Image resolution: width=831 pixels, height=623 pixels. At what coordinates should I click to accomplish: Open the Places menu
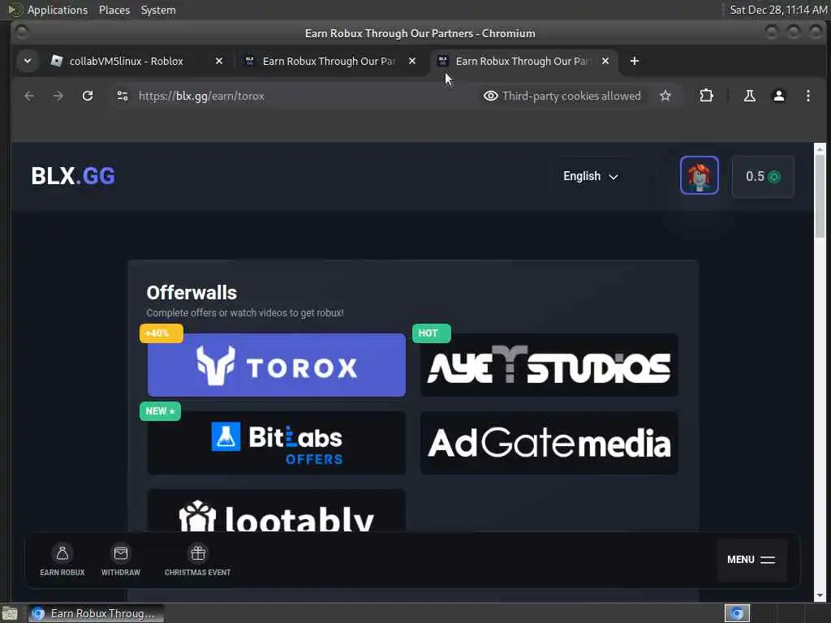coord(114,10)
